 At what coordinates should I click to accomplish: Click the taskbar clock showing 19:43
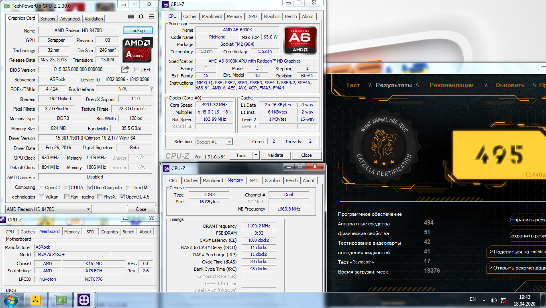[x=524, y=297]
